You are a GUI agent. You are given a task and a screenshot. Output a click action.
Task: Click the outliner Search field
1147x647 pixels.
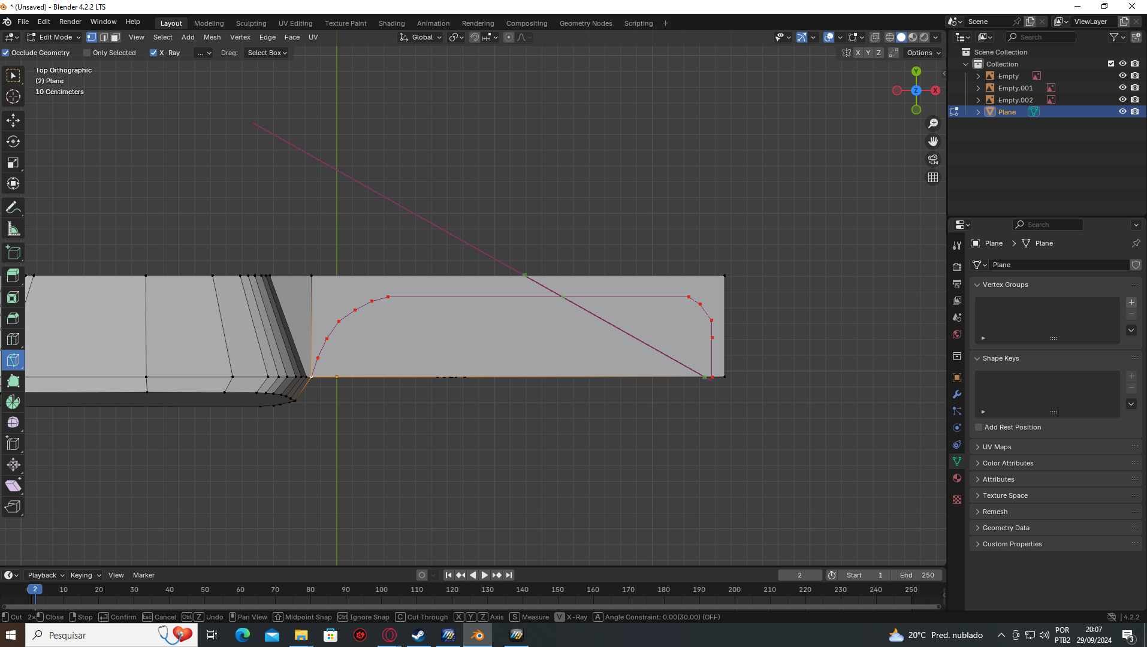click(x=1040, y=37)
